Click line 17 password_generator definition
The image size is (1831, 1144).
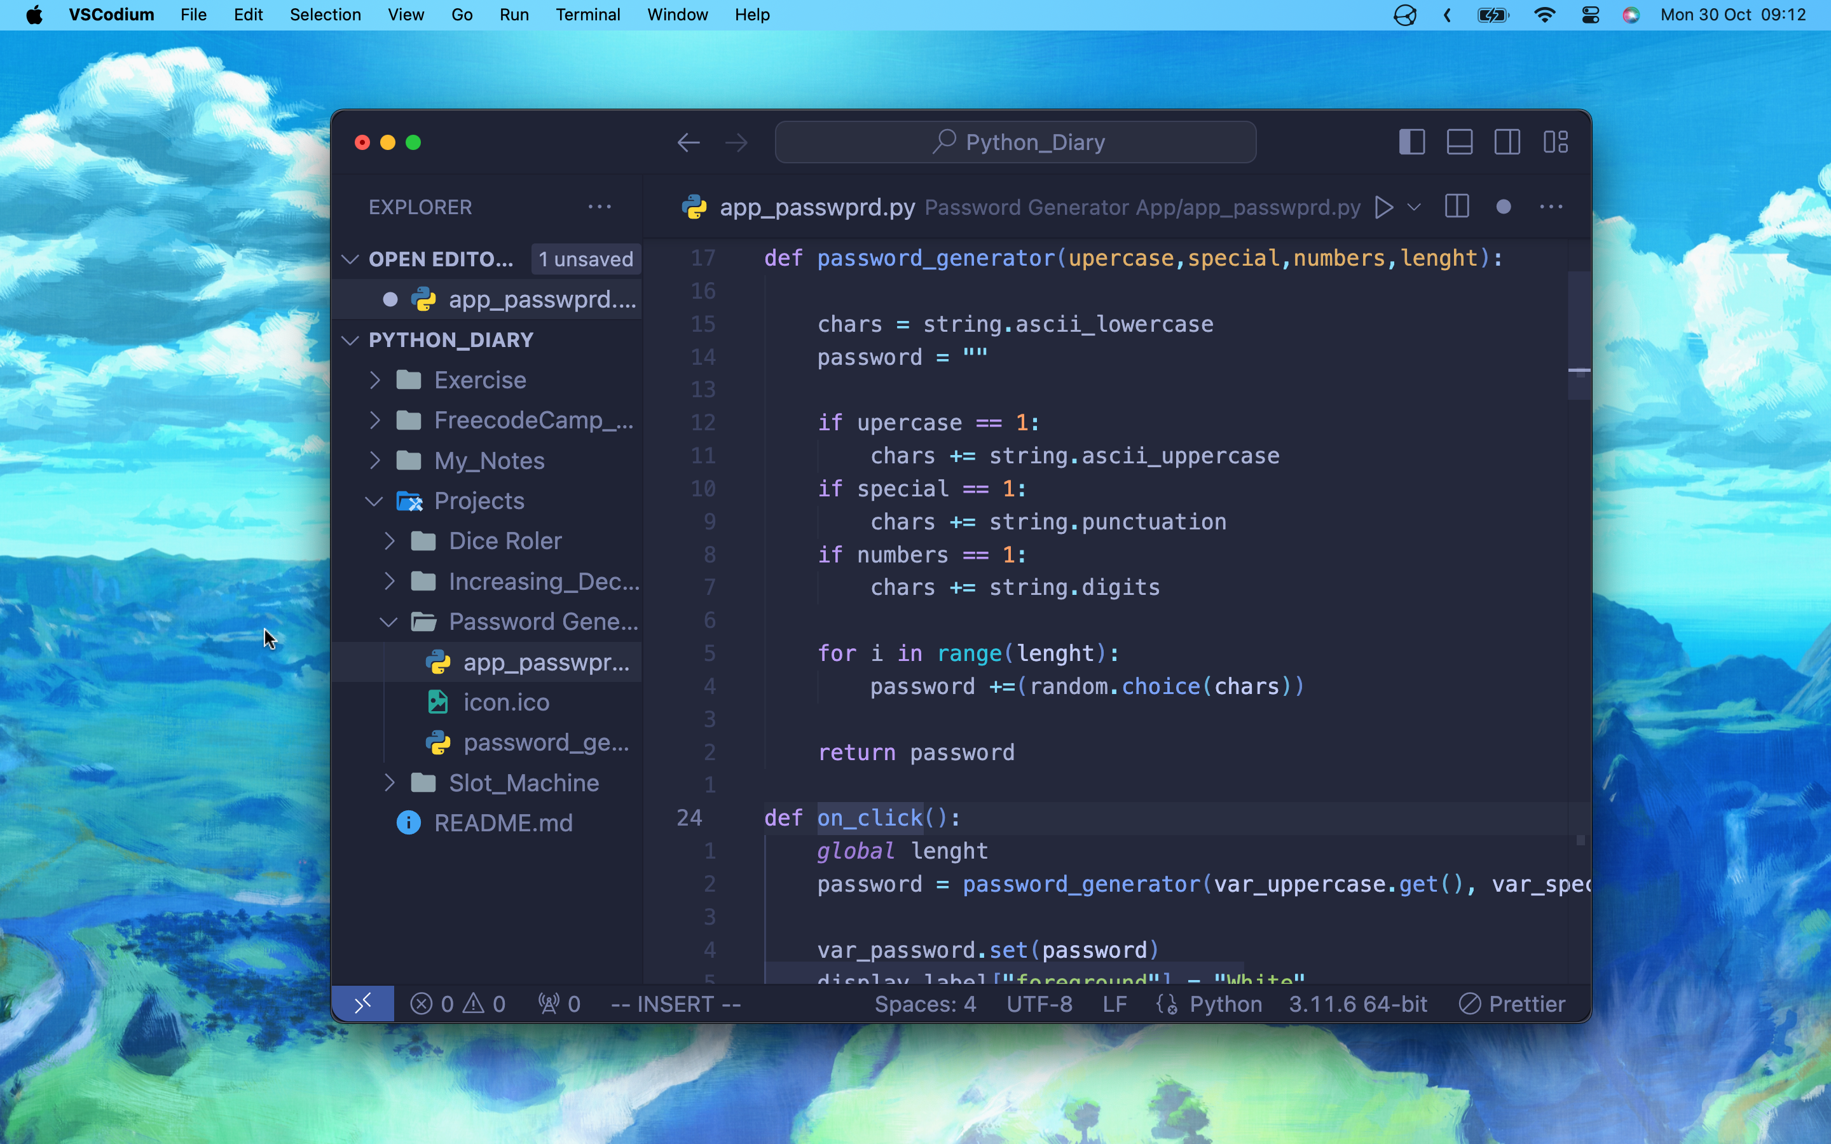[x=1134, y=259]
